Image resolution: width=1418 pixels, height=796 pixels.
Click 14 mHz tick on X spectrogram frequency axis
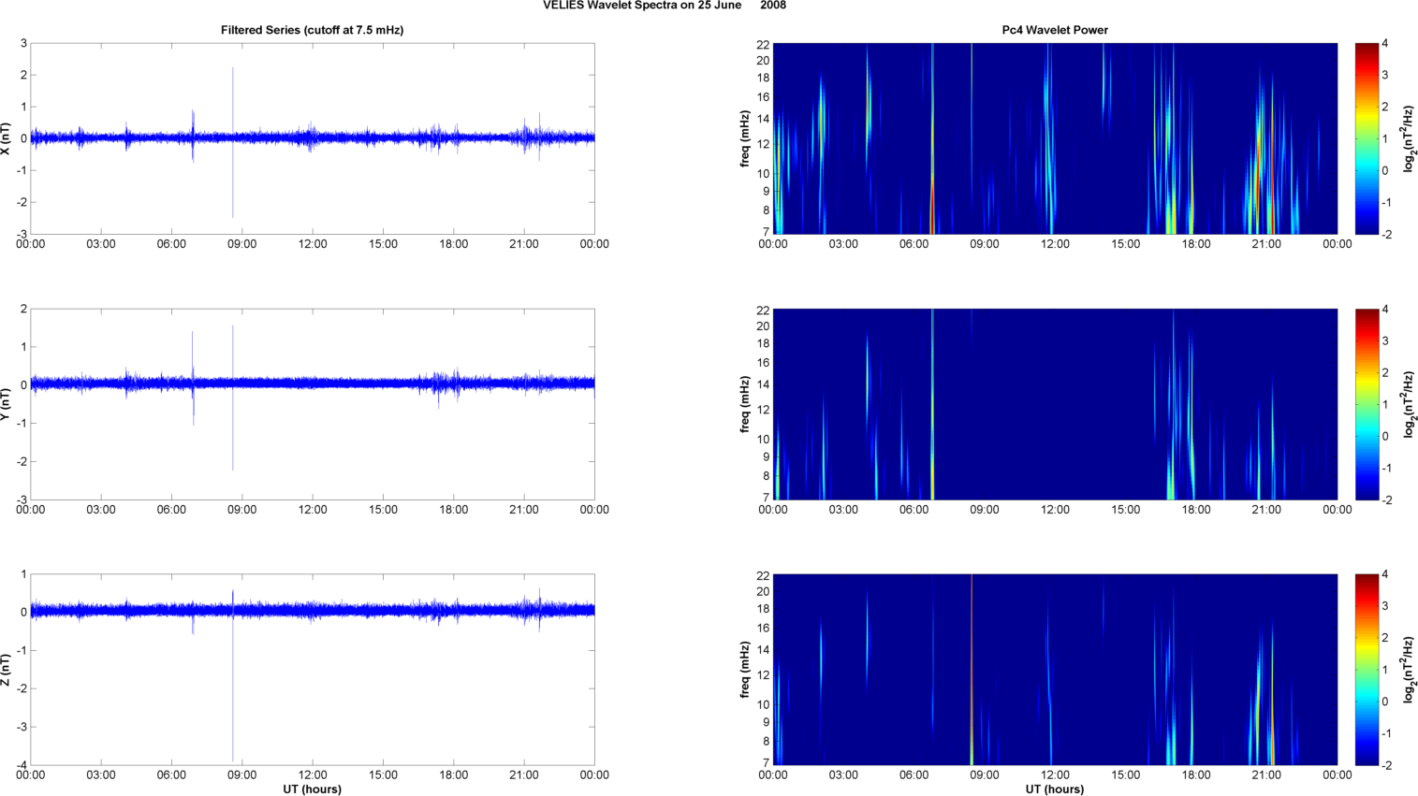point(763,119)
